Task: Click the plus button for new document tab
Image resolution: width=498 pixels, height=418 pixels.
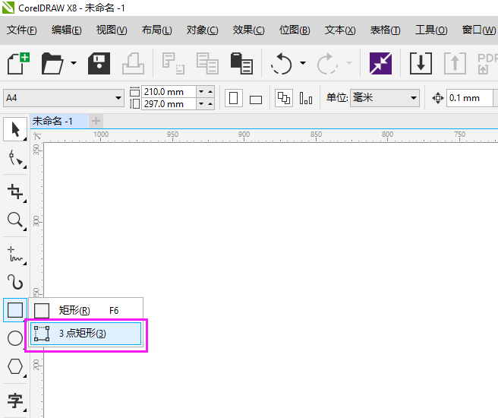Action: tap(96, 121)
